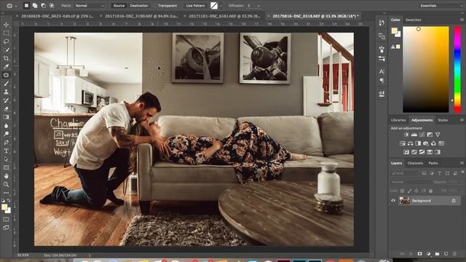Add a Brightness/Contrast adjustment
This screenshot has height=262, width=466.
click(x=406, y=135)
